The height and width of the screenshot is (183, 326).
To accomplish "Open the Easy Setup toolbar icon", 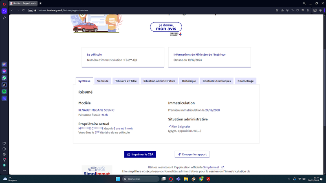I will [303, 11].
